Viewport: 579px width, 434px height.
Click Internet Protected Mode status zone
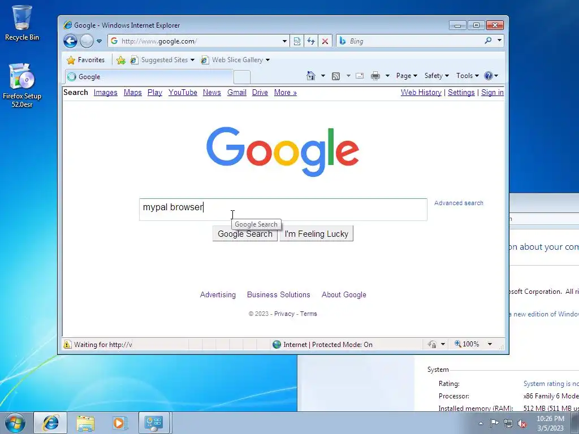click(322, 344)
